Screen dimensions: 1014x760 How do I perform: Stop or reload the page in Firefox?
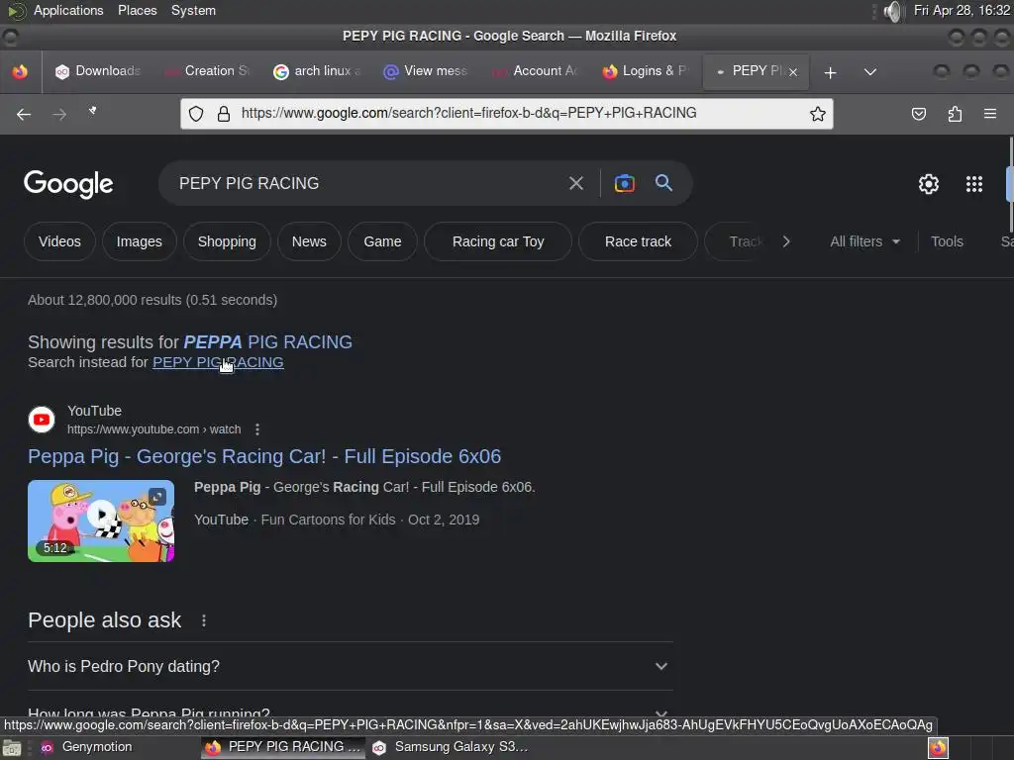click(x=93, y=112)
